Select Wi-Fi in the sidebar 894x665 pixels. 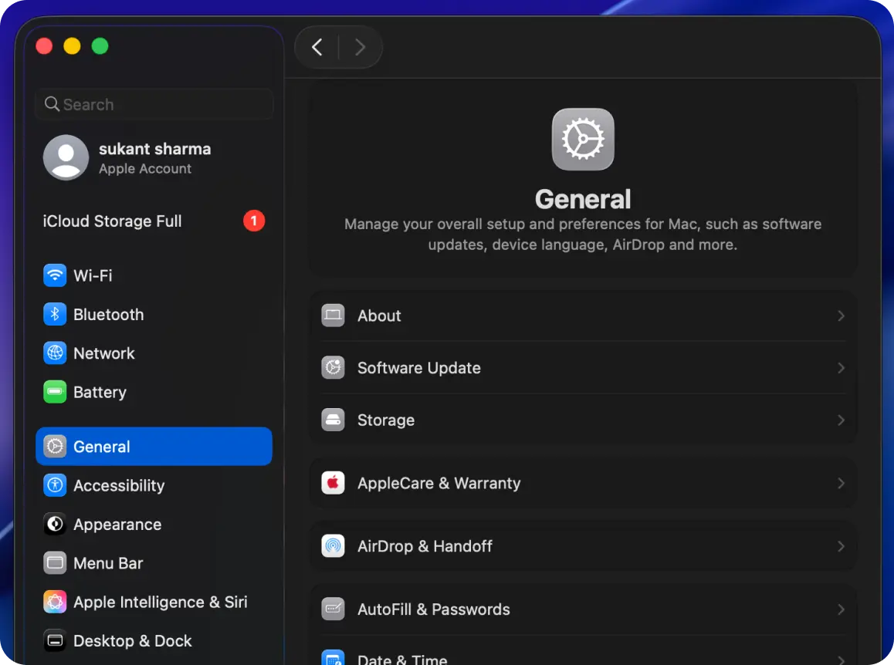[x=154, y=276]
